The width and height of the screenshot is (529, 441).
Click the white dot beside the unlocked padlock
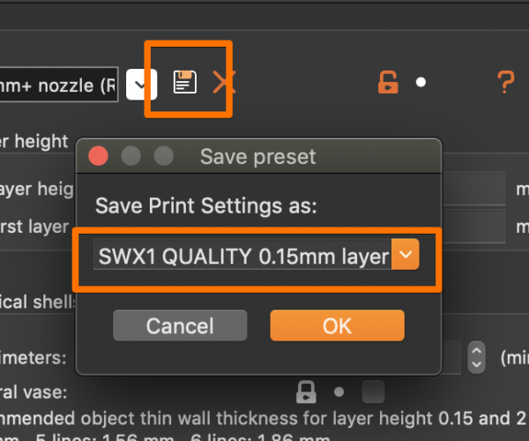pos(421,82)
